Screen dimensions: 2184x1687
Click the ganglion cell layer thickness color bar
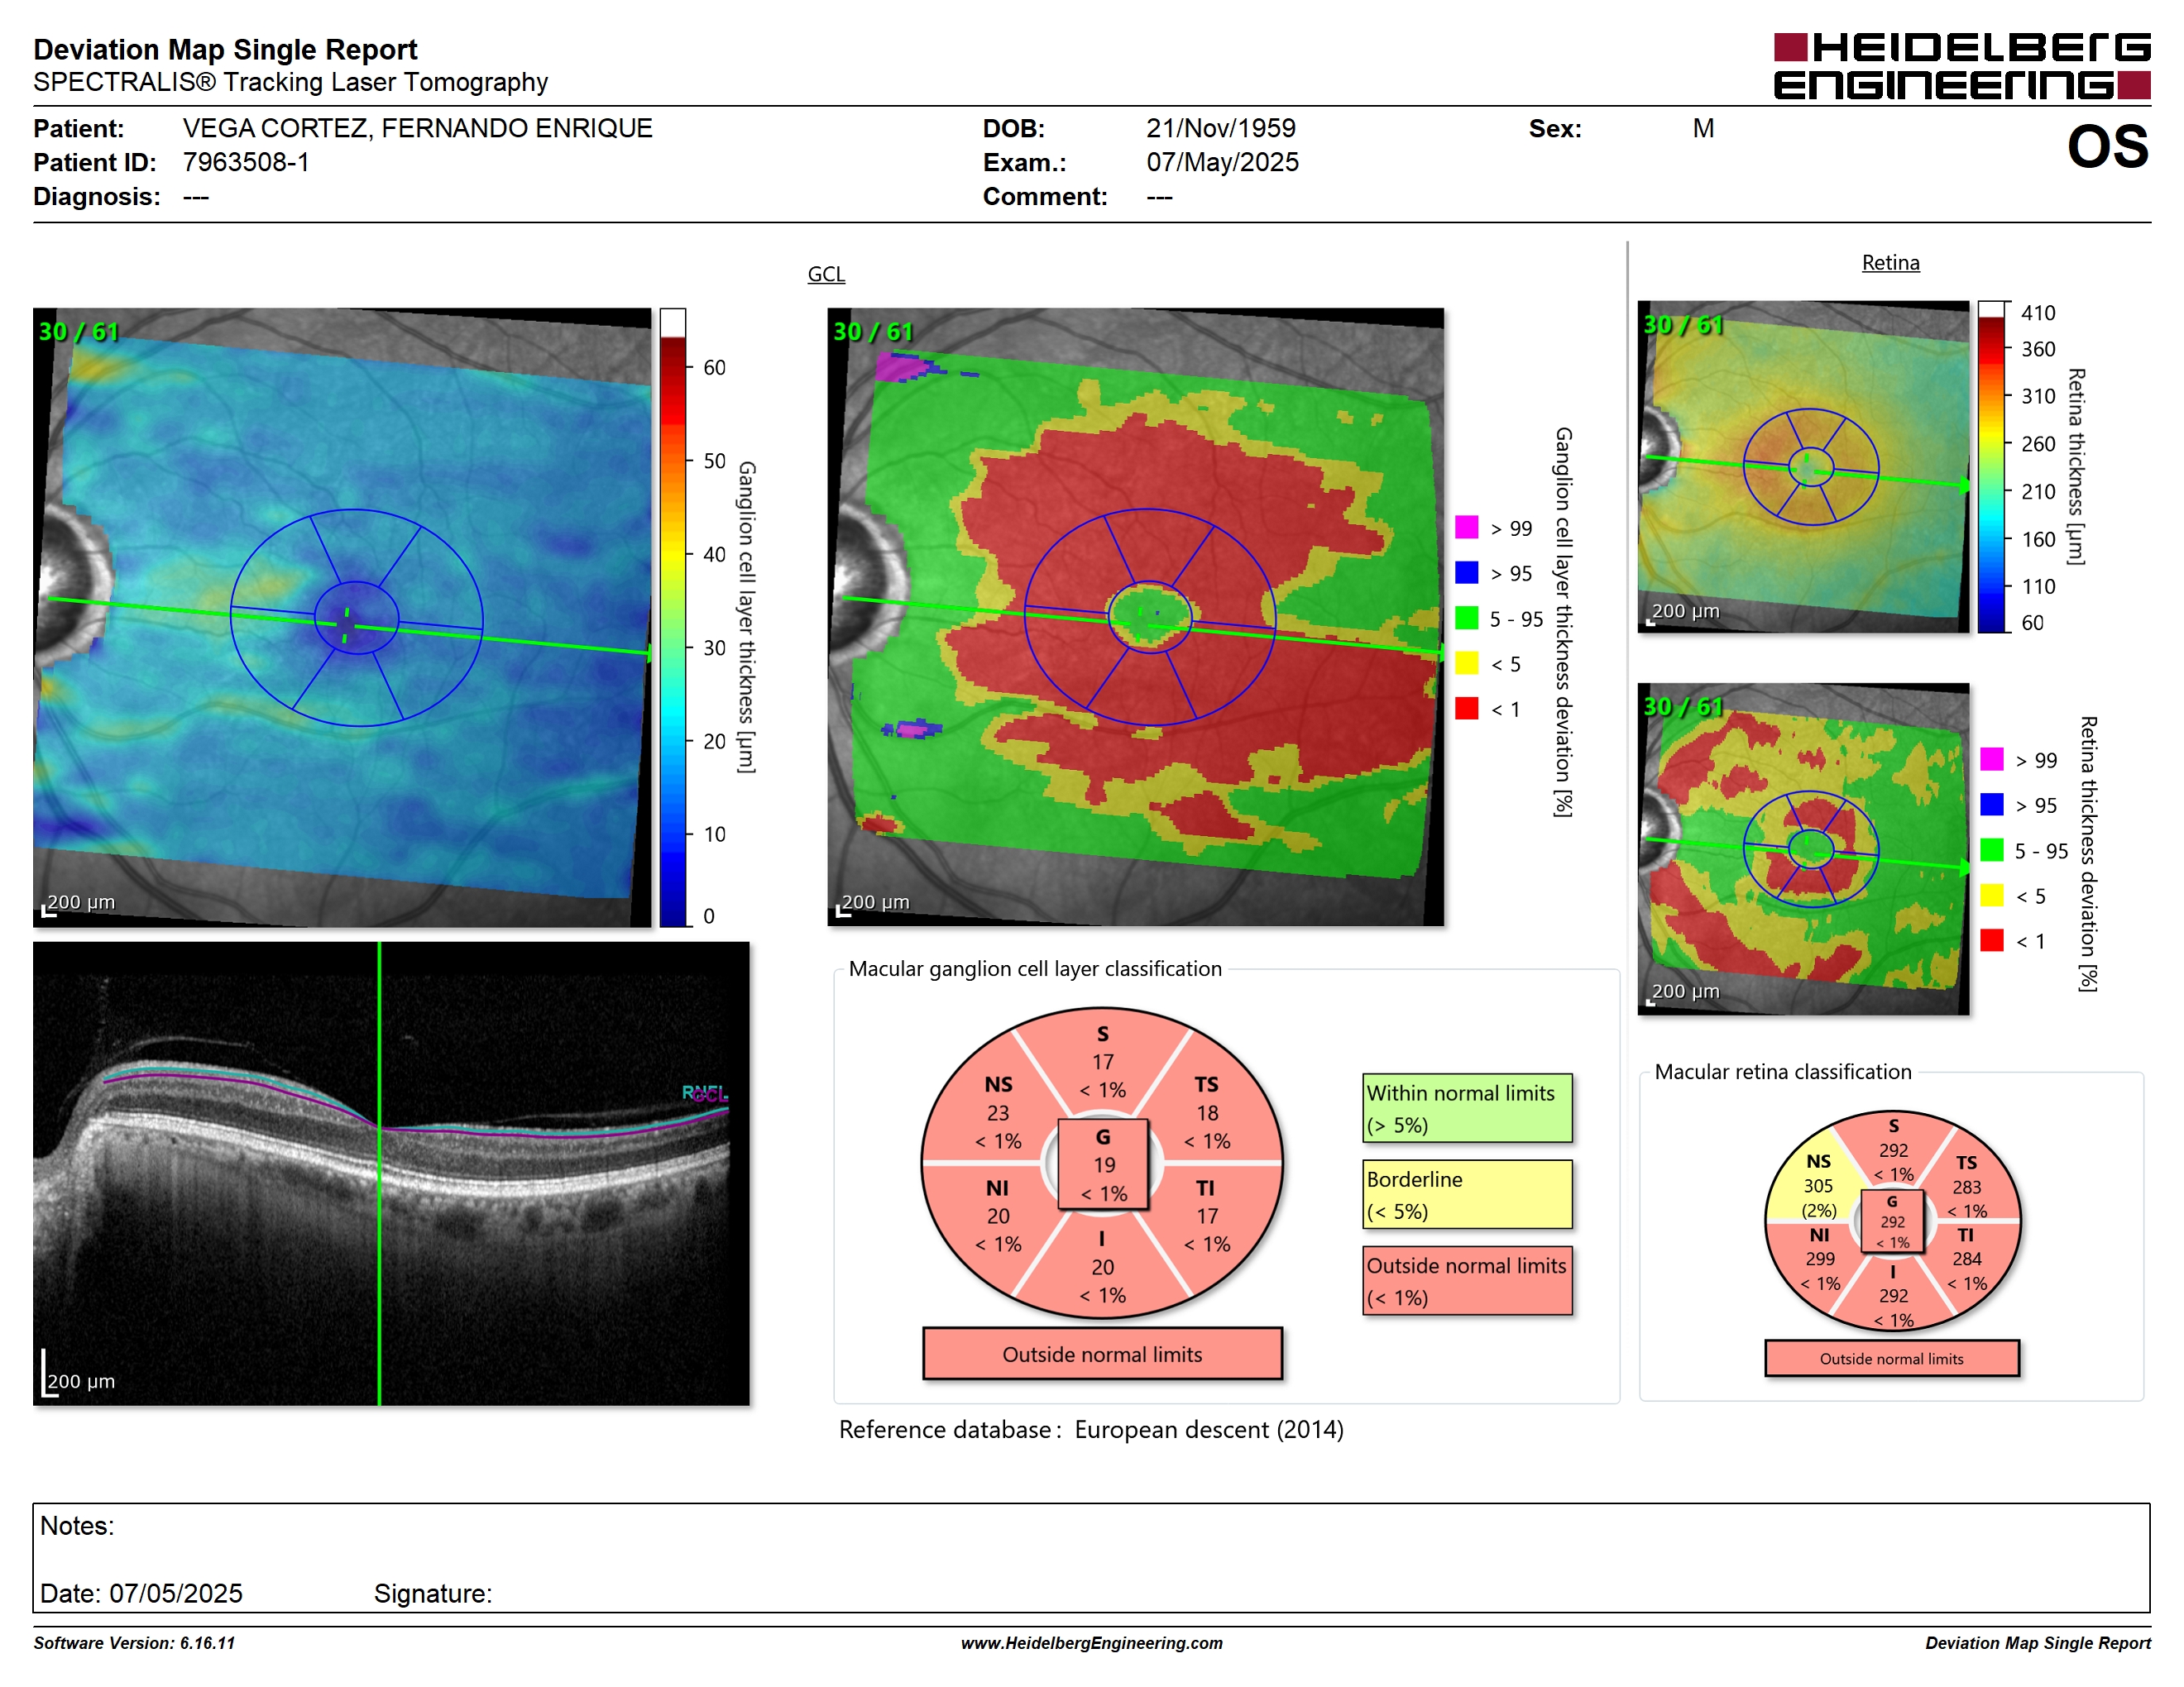click(672, 618)
